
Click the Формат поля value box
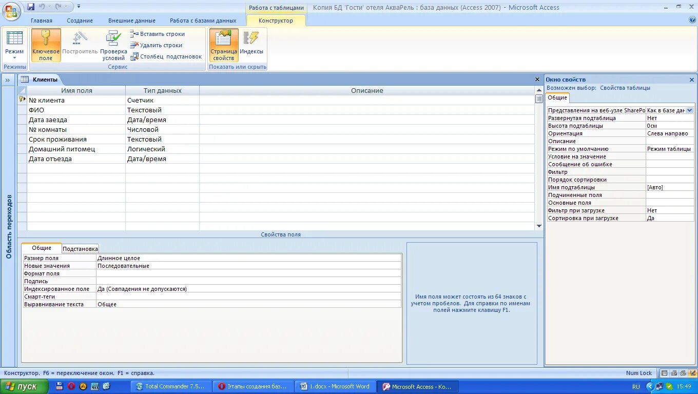point(248,273)
